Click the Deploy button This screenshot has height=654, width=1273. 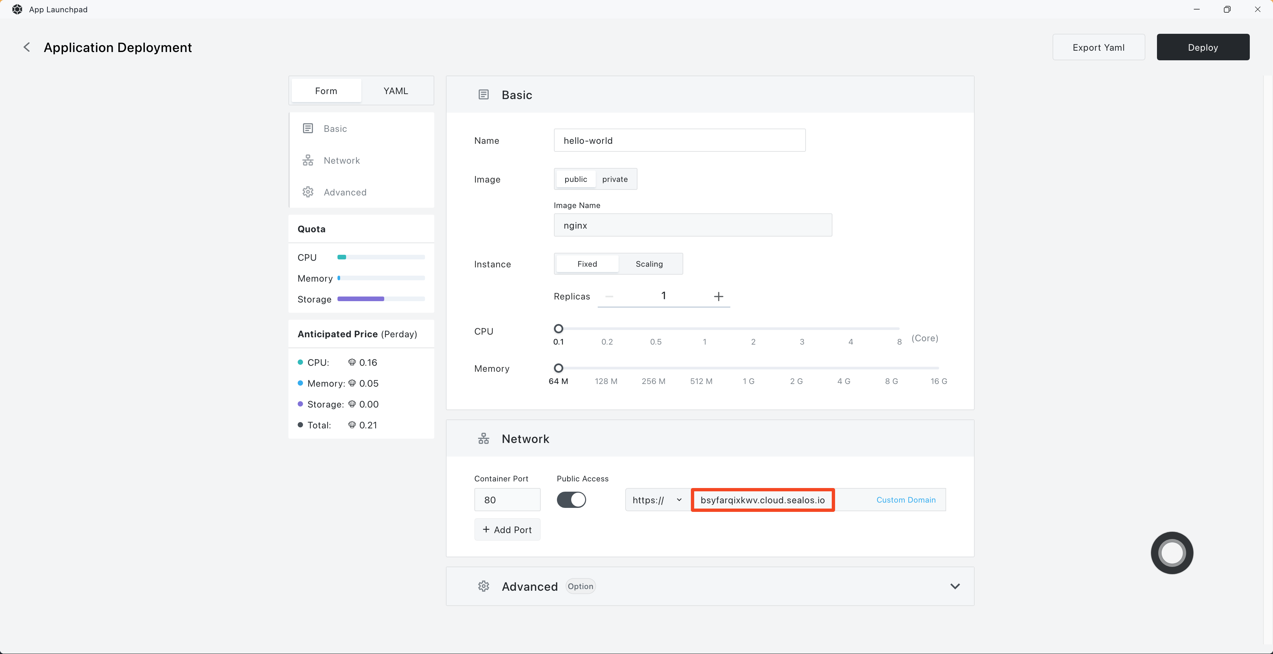pyautogui.click(x=1203, y=47)
